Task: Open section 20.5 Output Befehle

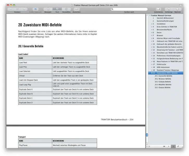Action: pos(163,87)
